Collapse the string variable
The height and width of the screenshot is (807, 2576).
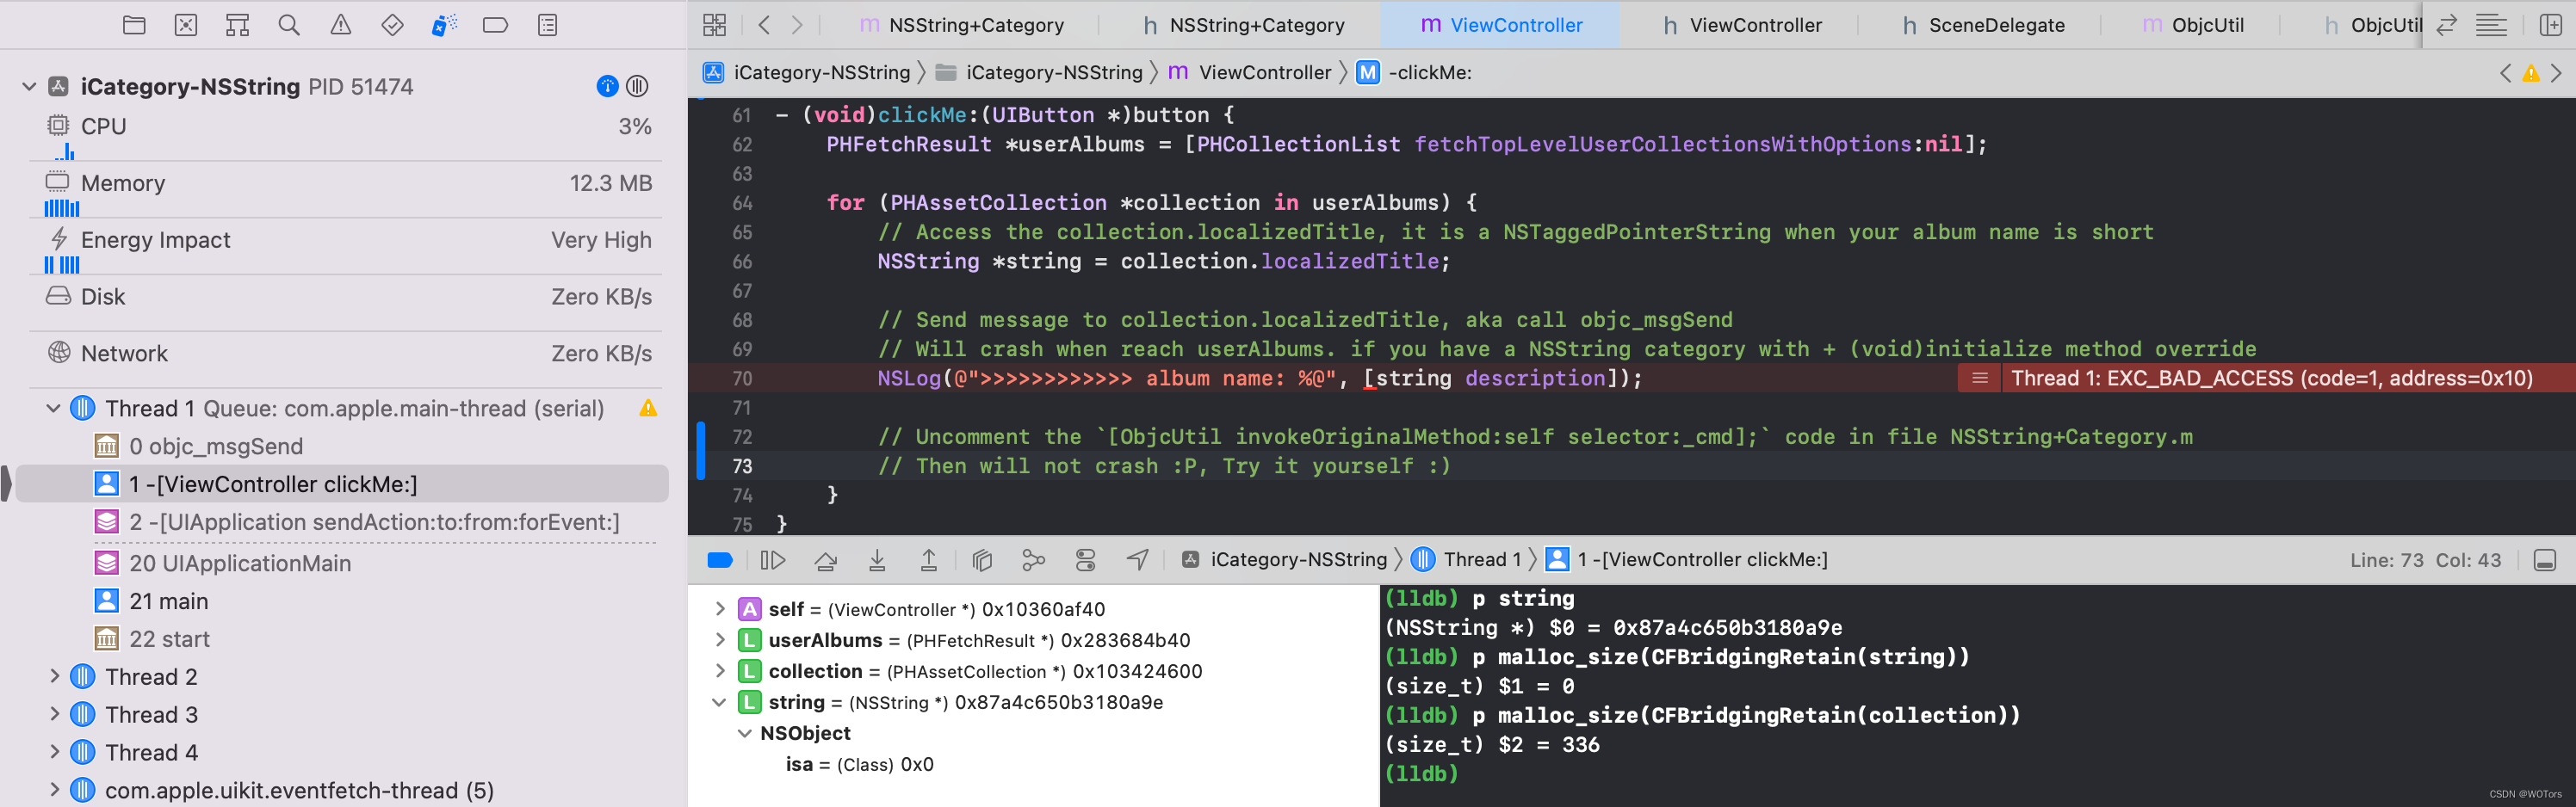[719, 702]
